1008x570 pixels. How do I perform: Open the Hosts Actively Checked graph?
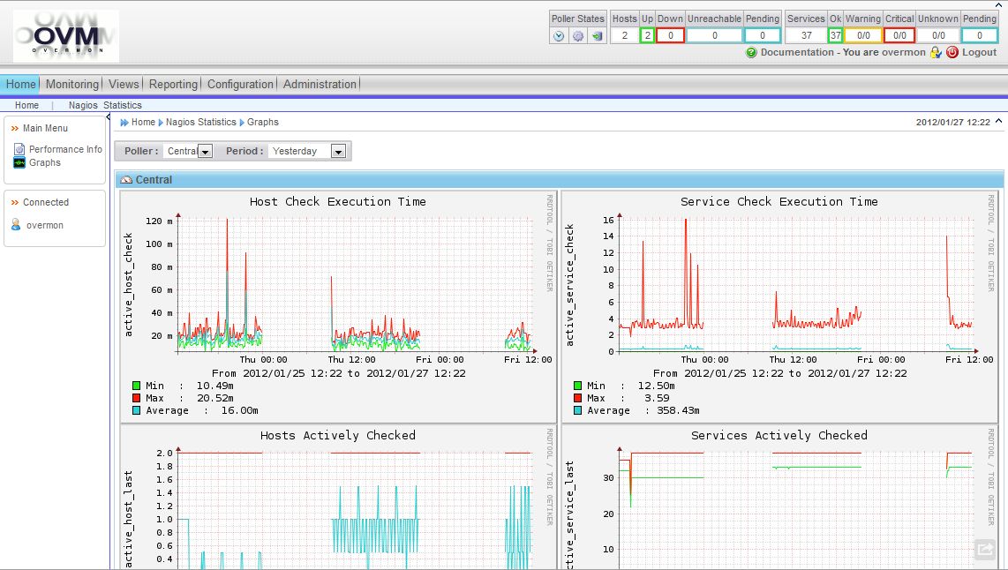[x=338, y=497]
